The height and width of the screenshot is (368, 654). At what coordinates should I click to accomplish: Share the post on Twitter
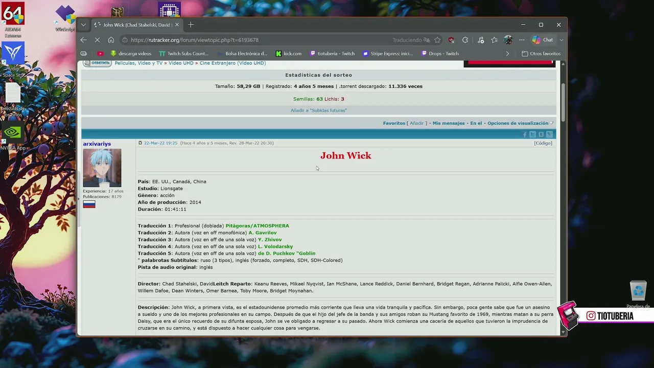(532, 134)
